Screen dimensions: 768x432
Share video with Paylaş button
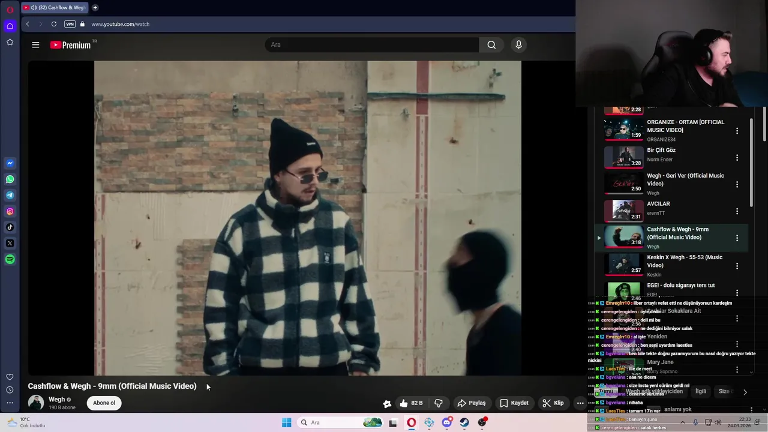coord(472,403)
